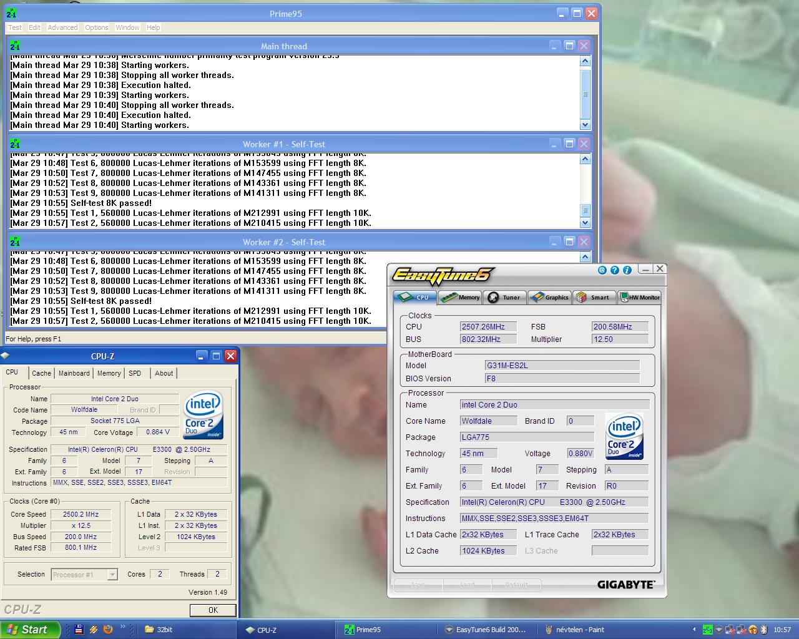Click the Bluetooth icon in system tray
This screenshot has height=639, width=799.
(765, 630)
